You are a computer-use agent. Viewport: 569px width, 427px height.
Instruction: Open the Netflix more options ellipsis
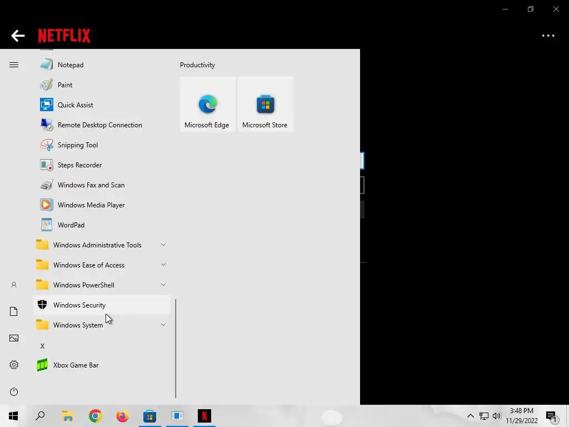(548, 36)
